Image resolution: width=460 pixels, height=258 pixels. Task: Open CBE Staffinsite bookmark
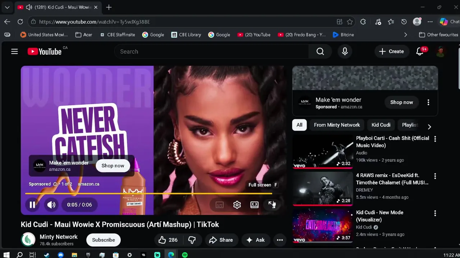[118, 35]
